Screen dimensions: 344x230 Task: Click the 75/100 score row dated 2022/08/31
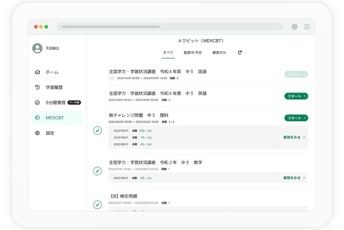tap(132, 137)
